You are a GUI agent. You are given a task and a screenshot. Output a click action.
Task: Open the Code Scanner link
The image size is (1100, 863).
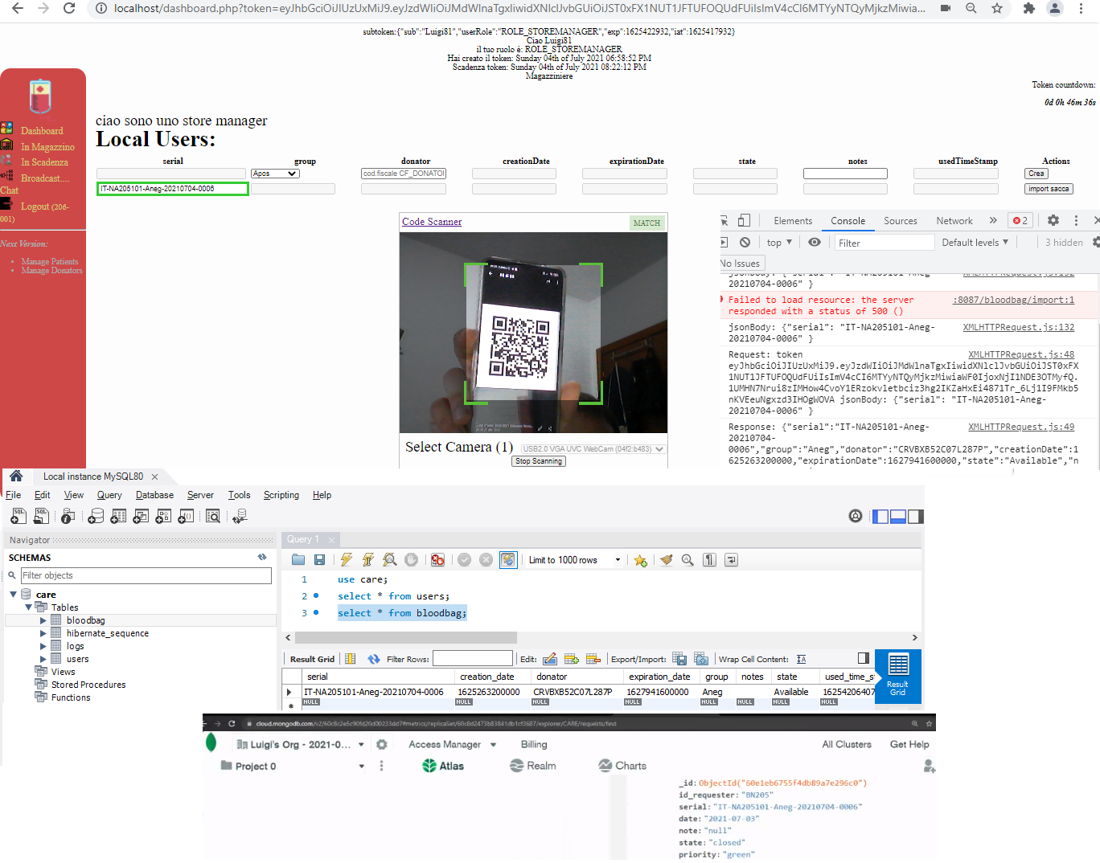432,222
